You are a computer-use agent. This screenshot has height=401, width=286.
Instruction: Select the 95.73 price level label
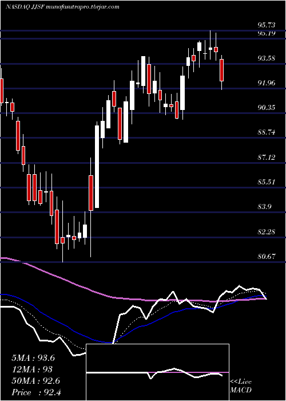point(267,25)
